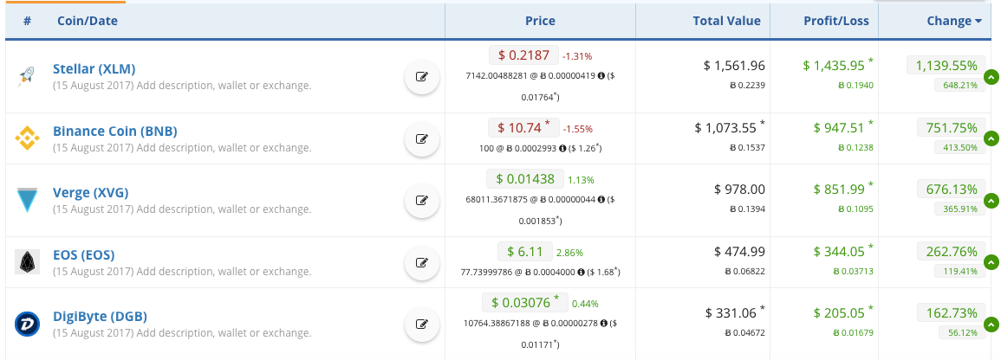1001x360 pixels.
Task: Click the info icon in Binance Coin's purchase details
Action: (x=562, y=149)
